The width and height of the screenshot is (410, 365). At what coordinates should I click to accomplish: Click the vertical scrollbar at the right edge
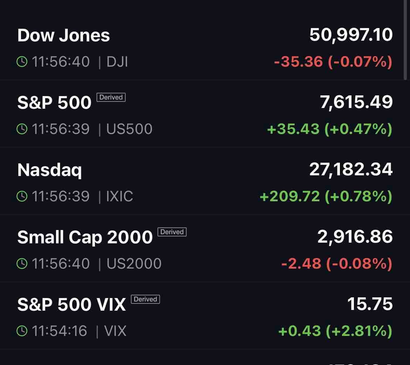(405, 39)
